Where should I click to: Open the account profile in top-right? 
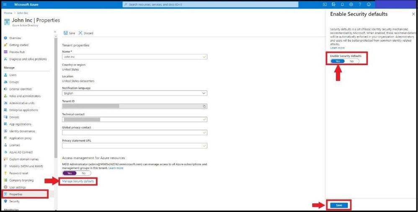coord(396,4)
